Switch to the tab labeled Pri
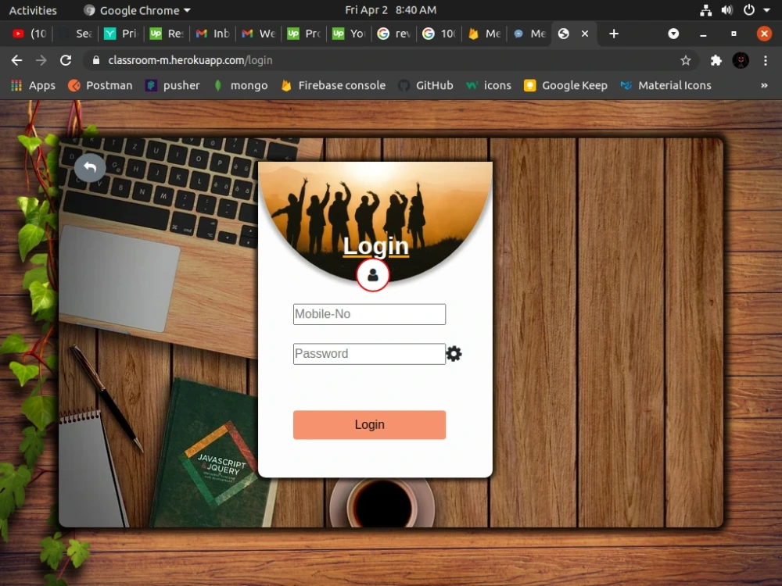Screen dimensions: 782x586 [x=120, y=34]
